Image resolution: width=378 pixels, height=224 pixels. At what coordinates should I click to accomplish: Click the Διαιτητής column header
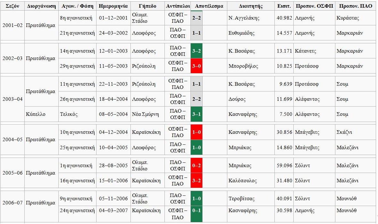point(251,6)
